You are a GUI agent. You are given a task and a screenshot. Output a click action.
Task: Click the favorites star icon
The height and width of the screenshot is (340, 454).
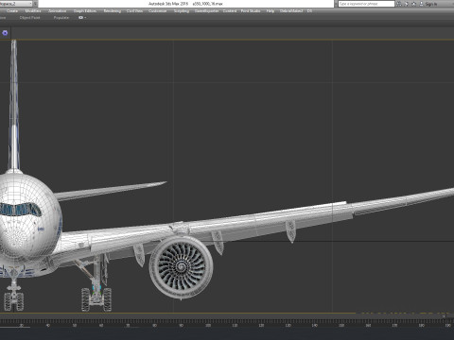coord(413,4)
